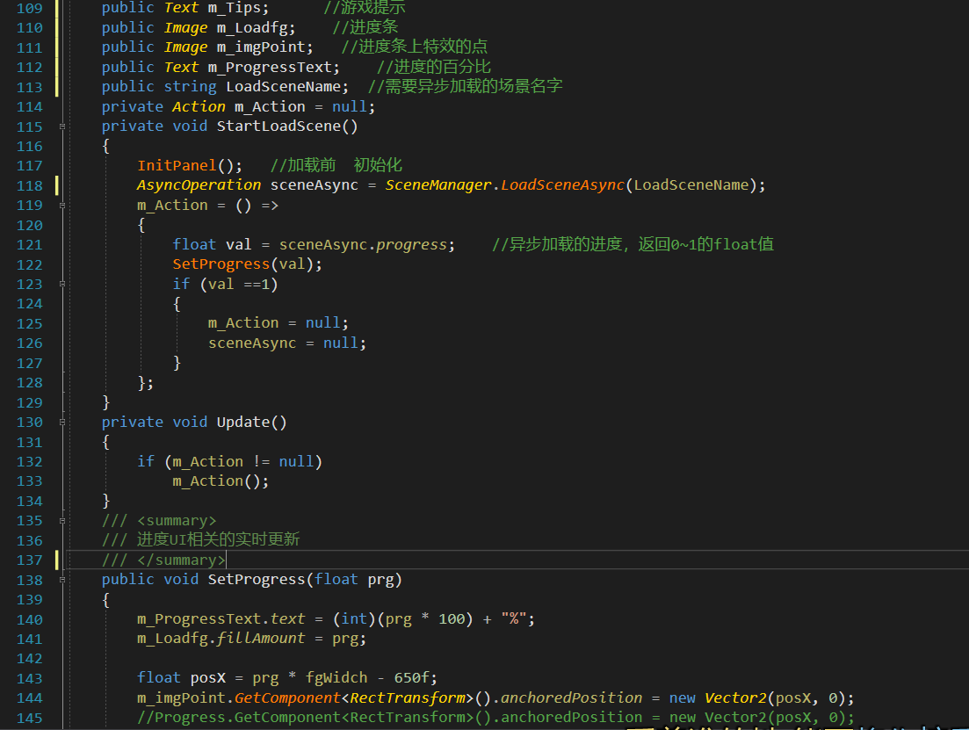Collapse the SetProgress method at line 138
Viewport: 969px width, 730px height.
(61, 580)
